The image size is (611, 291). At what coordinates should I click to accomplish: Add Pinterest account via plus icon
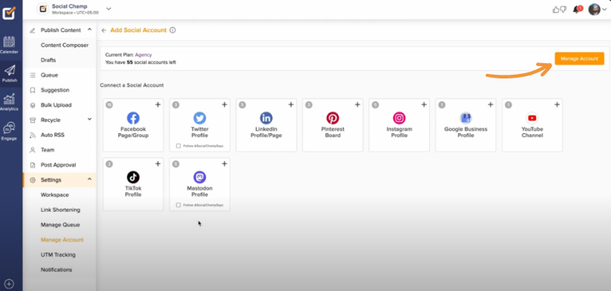tap(357, 105)
